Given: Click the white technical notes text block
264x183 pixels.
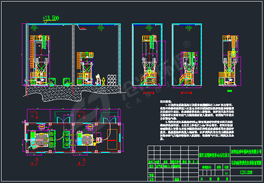Looking at the screenshot, I should [x=197, y=120].
